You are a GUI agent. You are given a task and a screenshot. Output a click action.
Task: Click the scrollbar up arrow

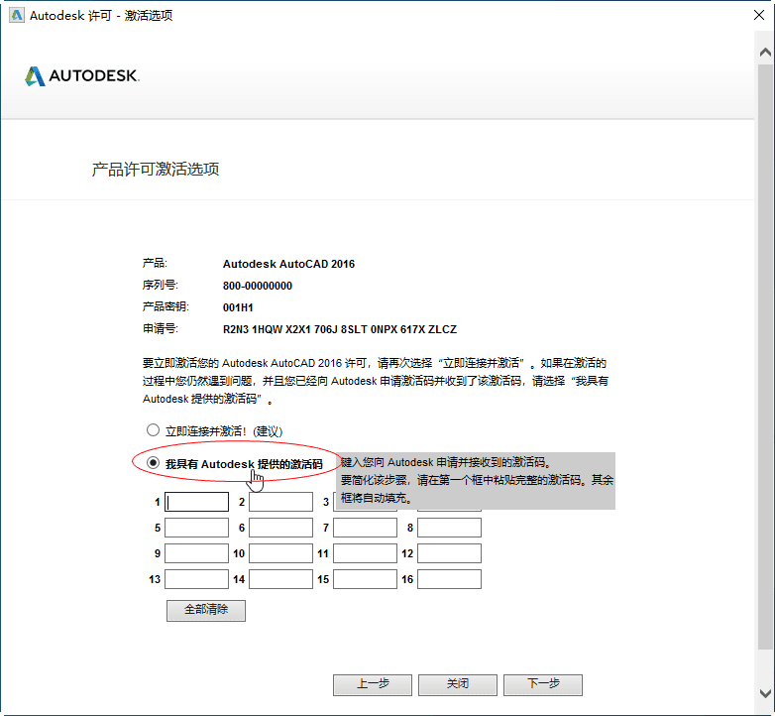(765, 53)
